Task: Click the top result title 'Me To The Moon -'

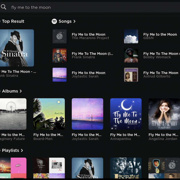Action: pyautogui.click(x=17, y=72)
